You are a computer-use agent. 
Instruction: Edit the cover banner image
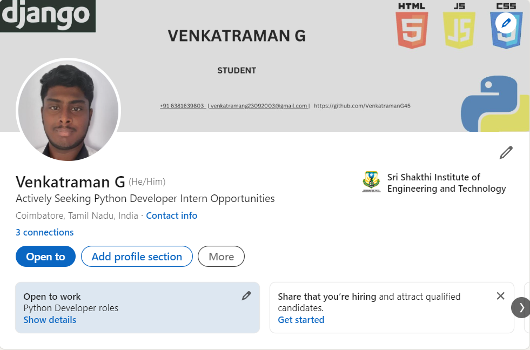[x=506, y=23]
